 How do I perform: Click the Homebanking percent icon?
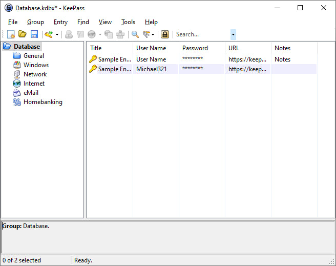pyautogui.click(x=17, y=102)
